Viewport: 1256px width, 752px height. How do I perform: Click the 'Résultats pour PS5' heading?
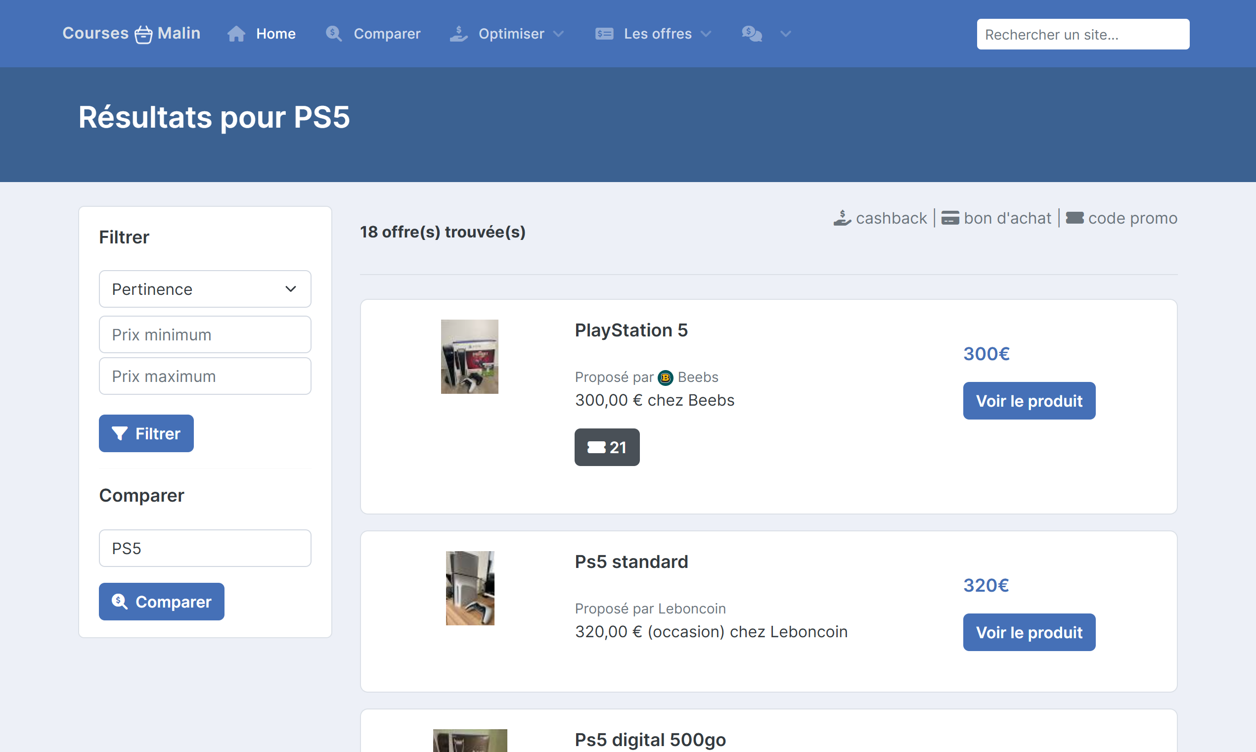(x=214, y=117)
